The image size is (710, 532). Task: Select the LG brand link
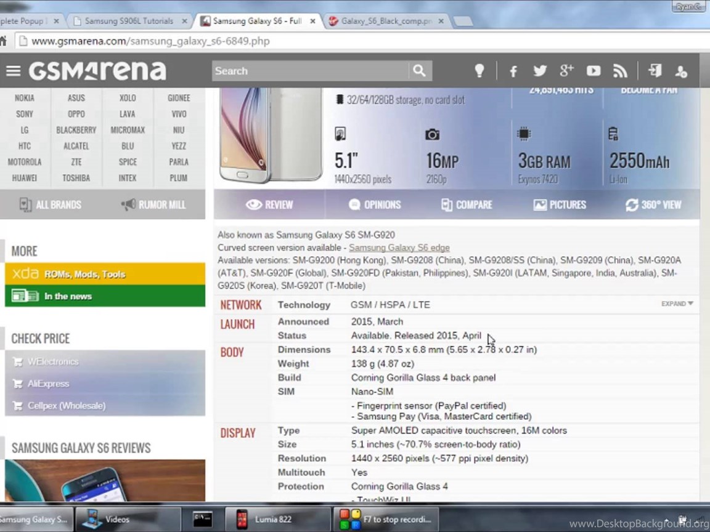click(x=25, y=130)
